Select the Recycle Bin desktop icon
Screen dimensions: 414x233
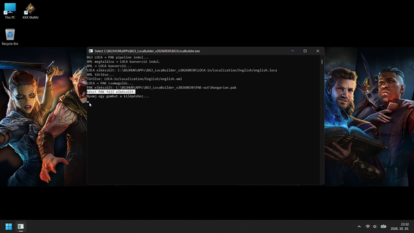click(x=10, y=37)
